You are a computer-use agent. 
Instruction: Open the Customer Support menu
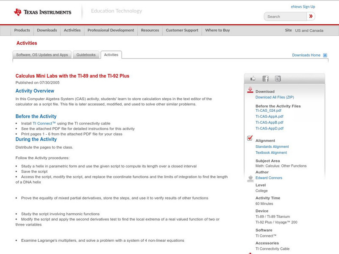tap(182, 30)
